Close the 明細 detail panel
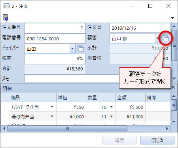This screenshot has width=178, height=148. (x=173, y=87)
